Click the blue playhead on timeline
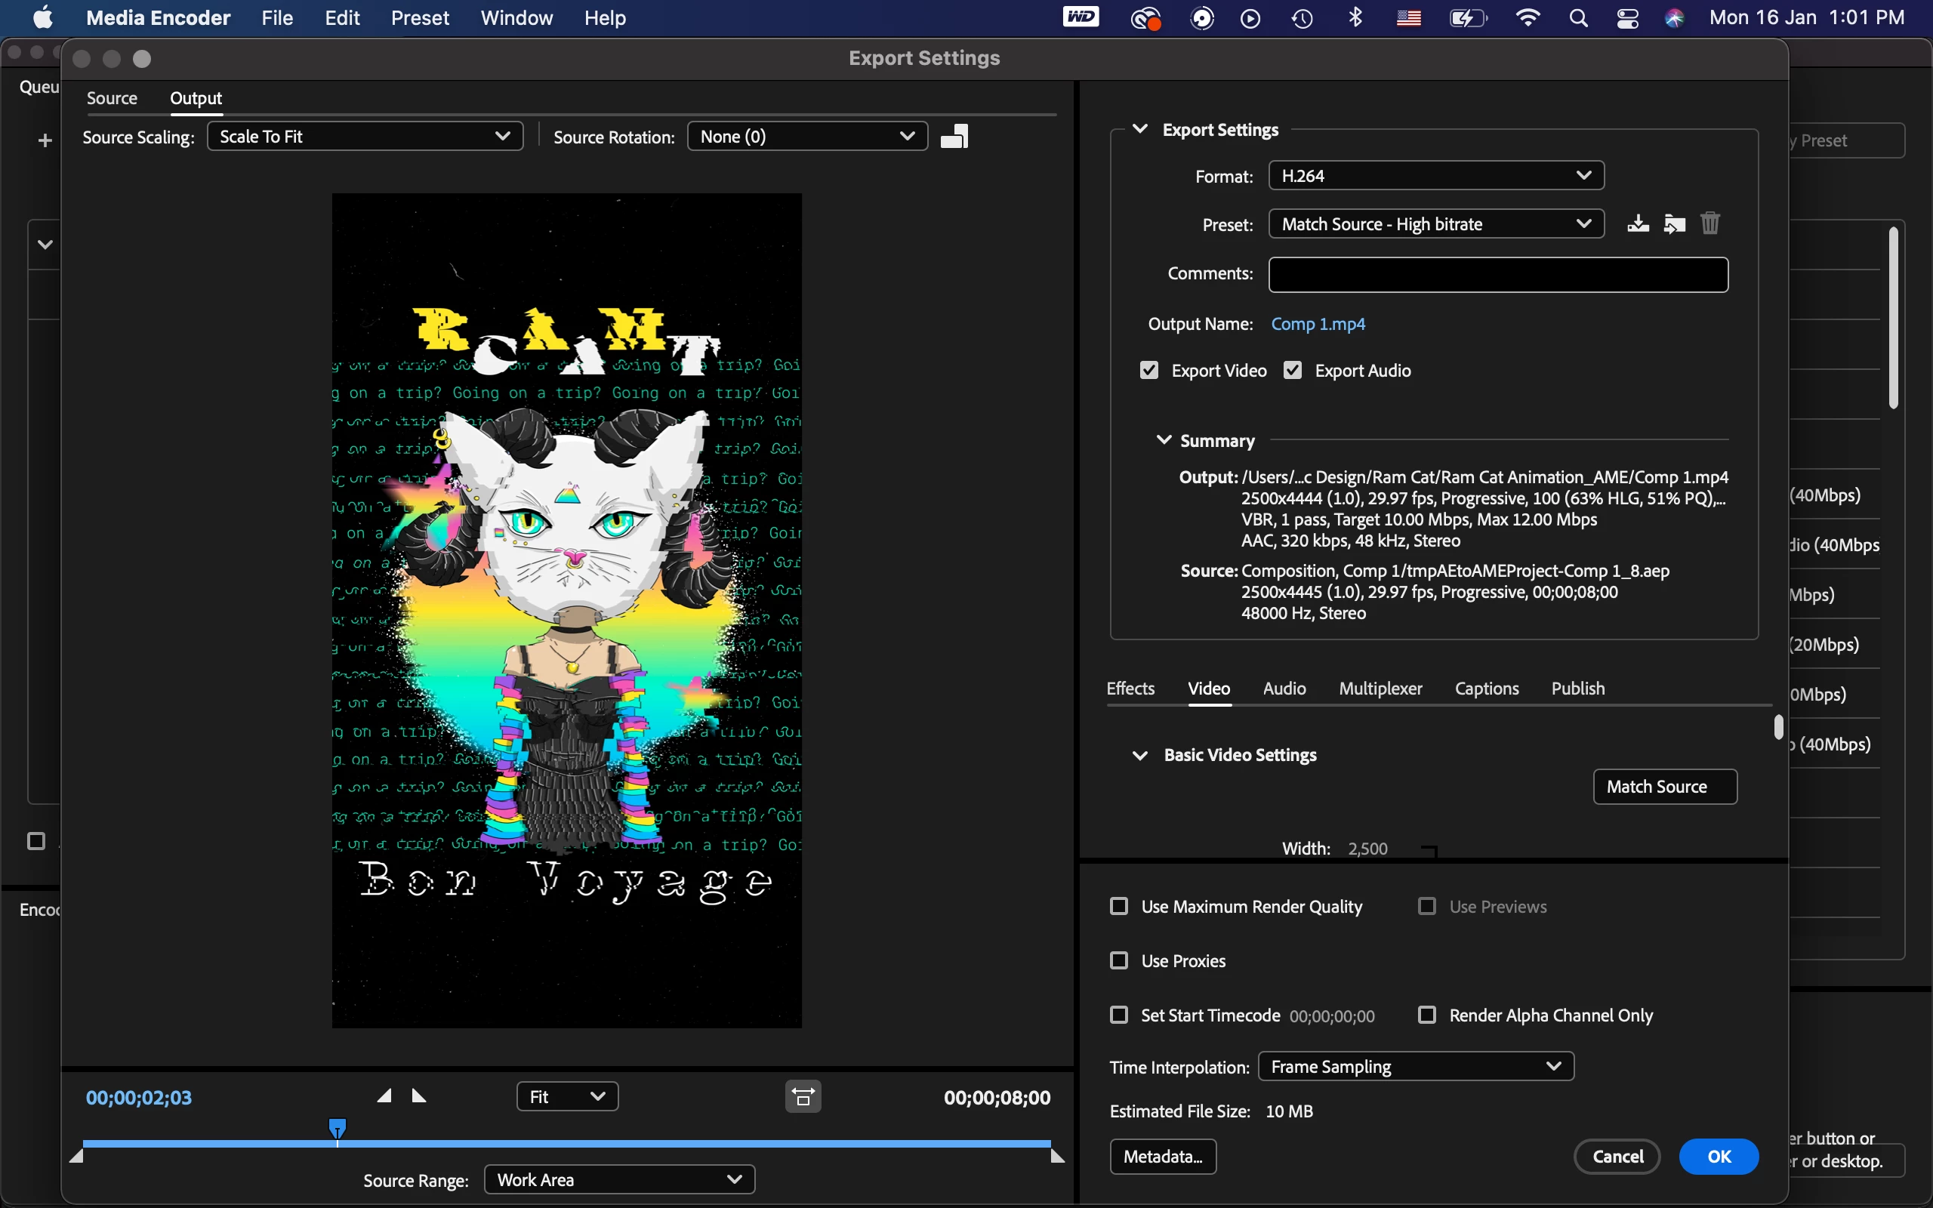1933x1208 pixels. [337, 1128]
